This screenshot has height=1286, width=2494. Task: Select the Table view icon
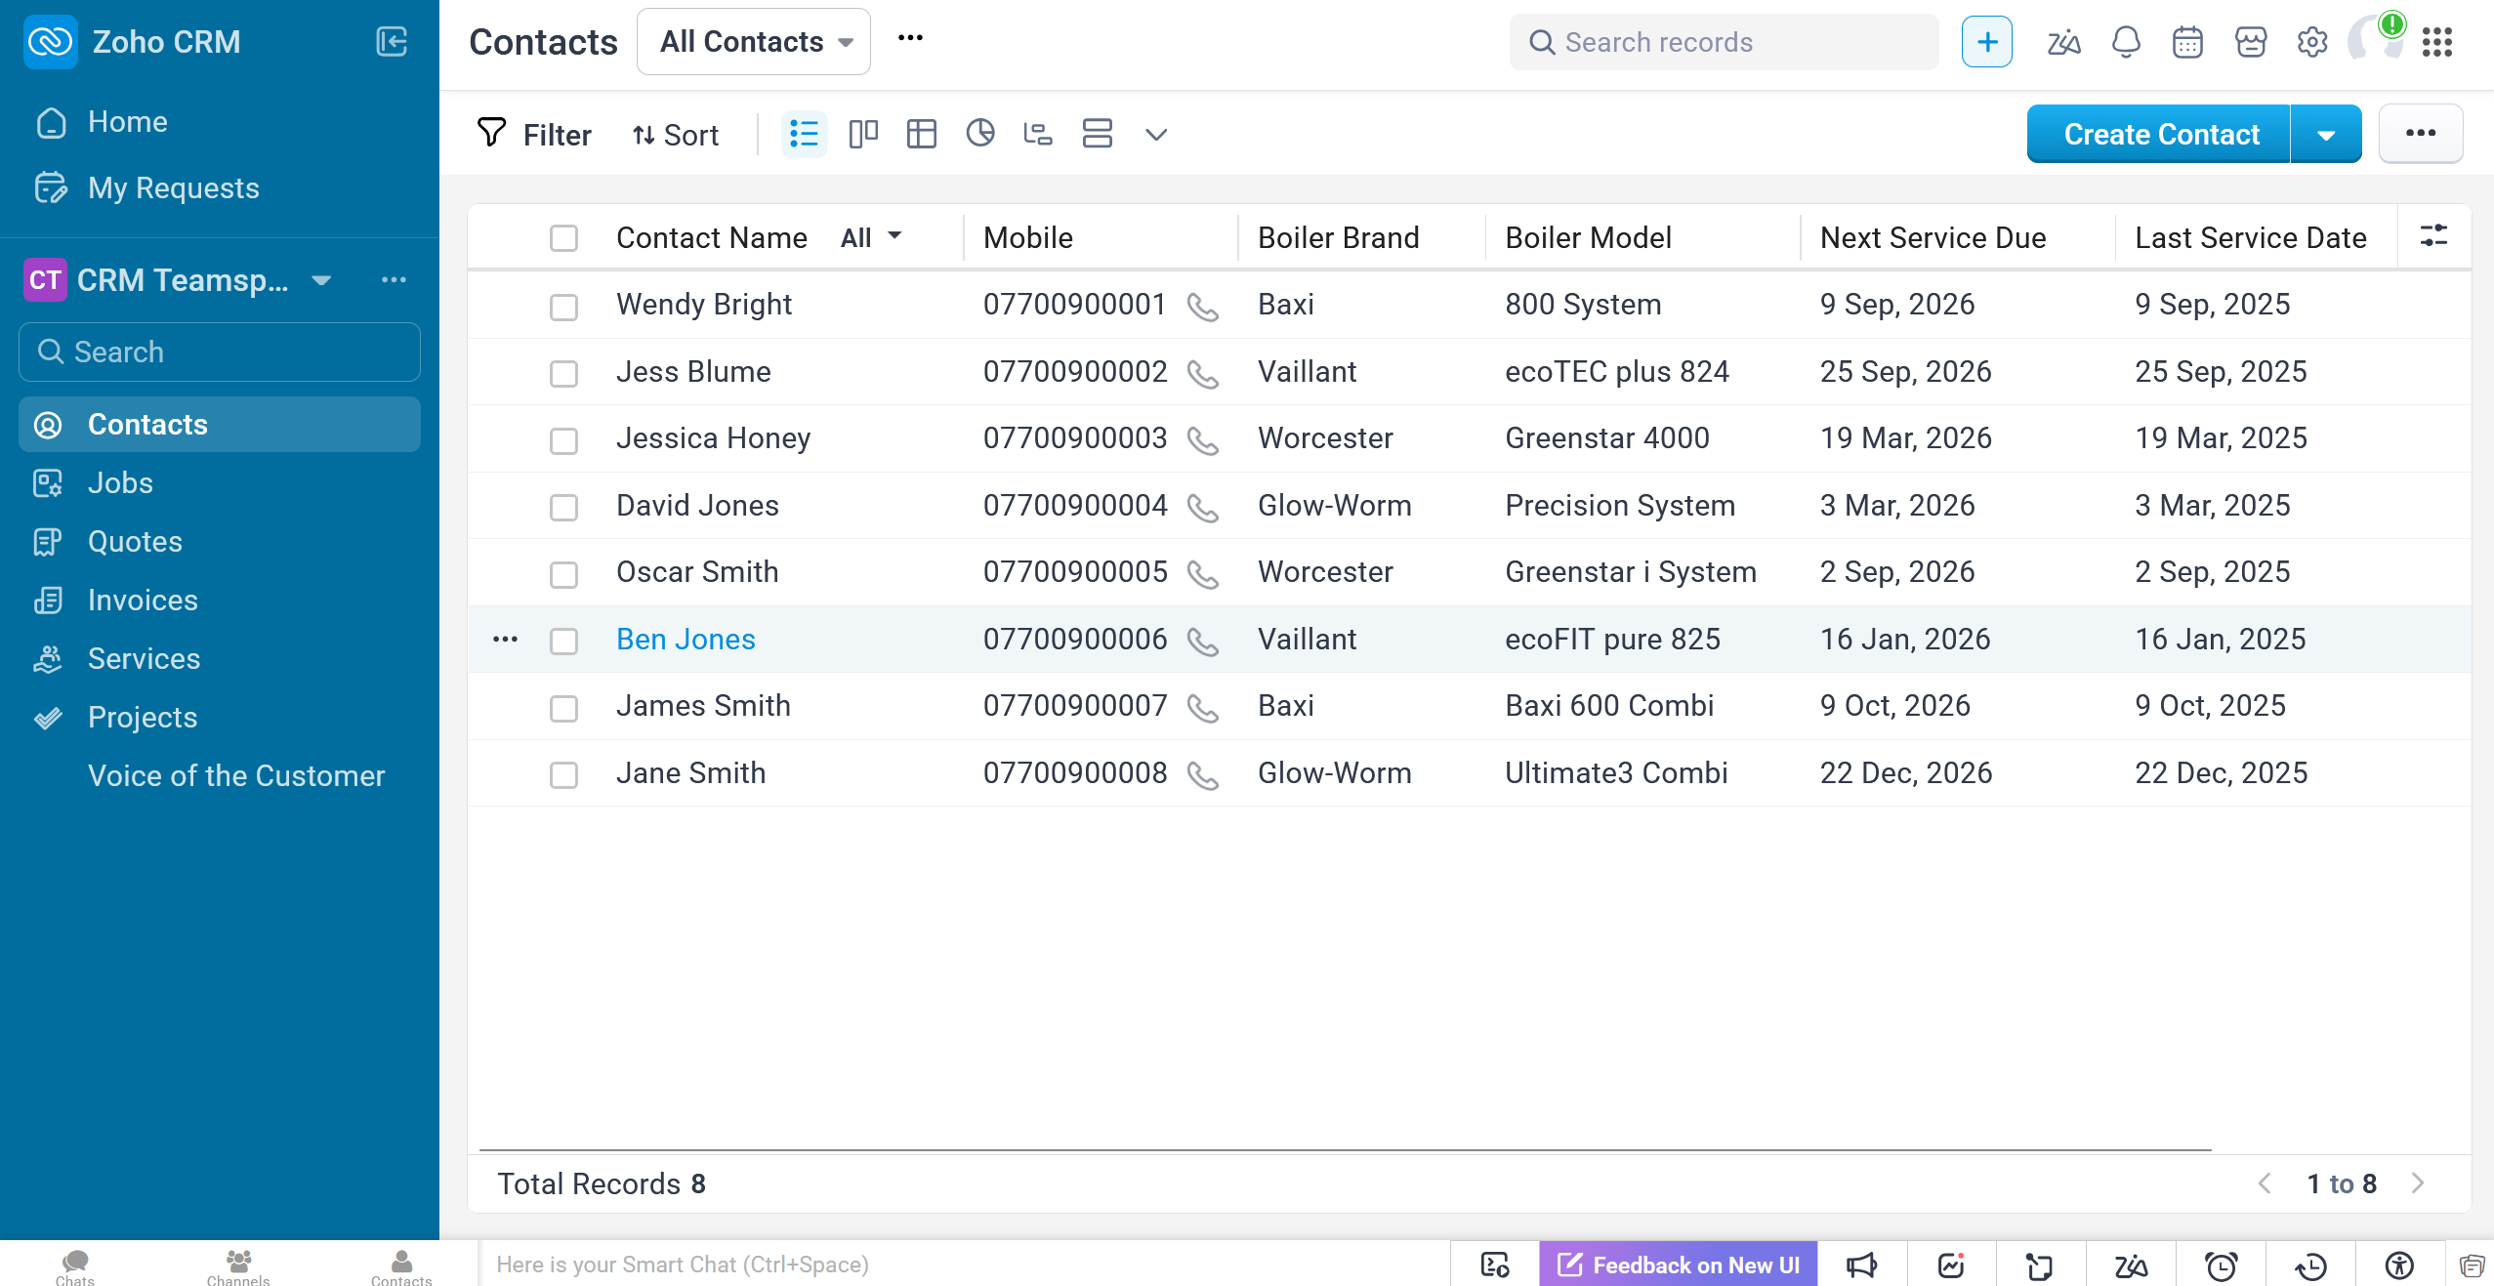tap(921, 134)
